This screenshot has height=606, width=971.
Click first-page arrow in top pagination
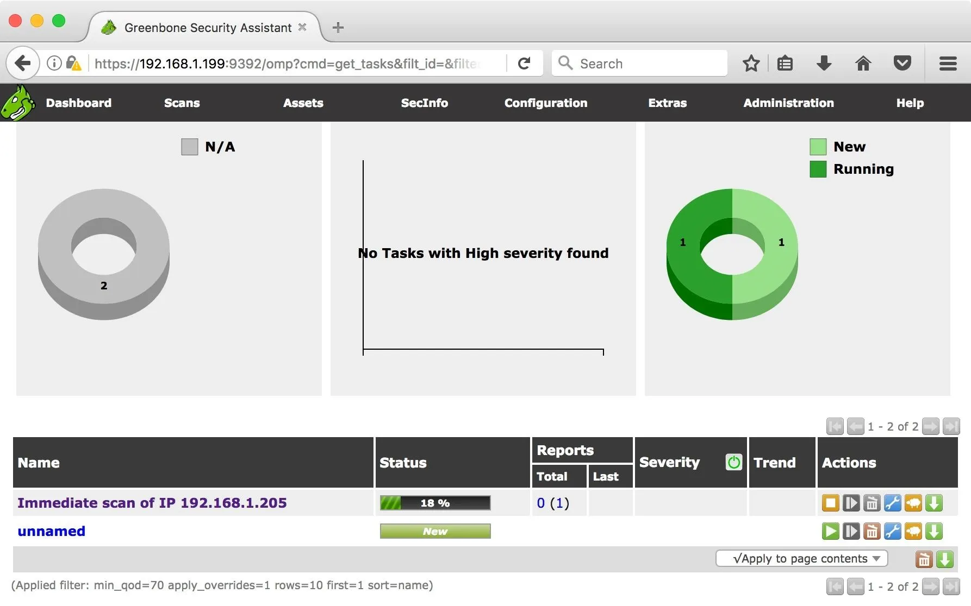click(x=835, y=426)
